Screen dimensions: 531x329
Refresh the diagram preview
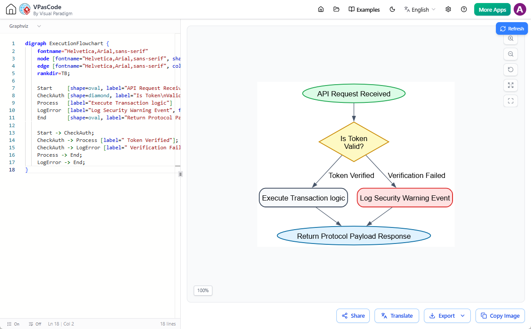(512, 29)
